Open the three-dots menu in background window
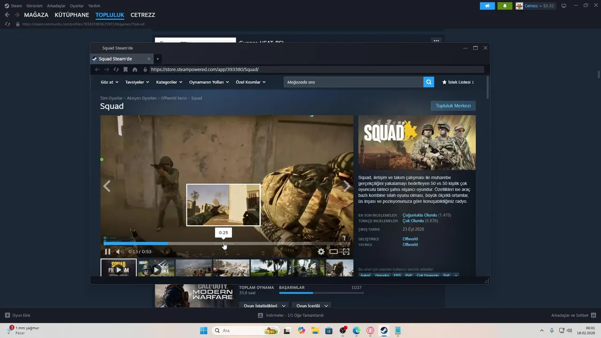 (x=436, y=41)
